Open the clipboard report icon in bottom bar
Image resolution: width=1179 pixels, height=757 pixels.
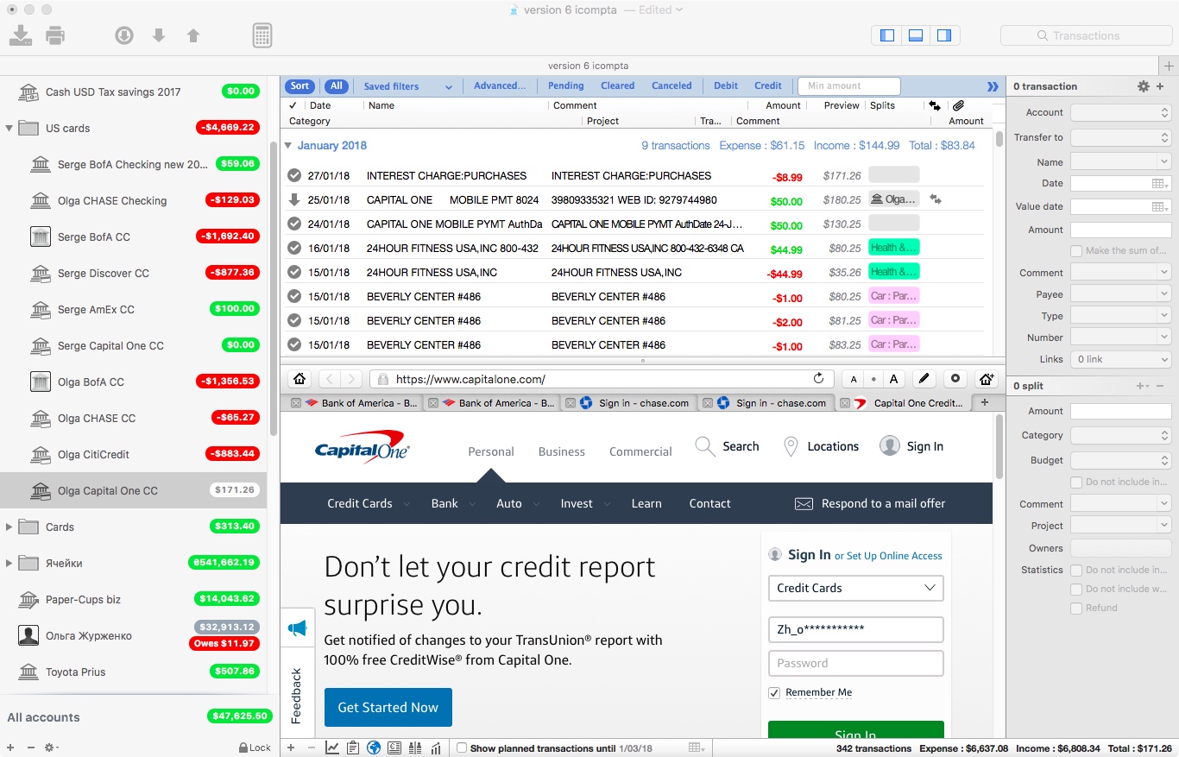tap(353, 748)
